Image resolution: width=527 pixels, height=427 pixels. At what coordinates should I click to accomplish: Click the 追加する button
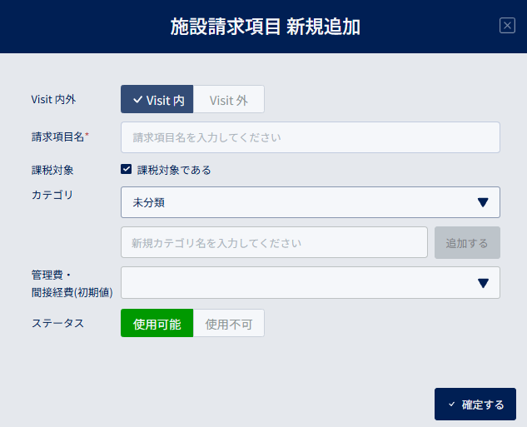click(x=467, y=242)
